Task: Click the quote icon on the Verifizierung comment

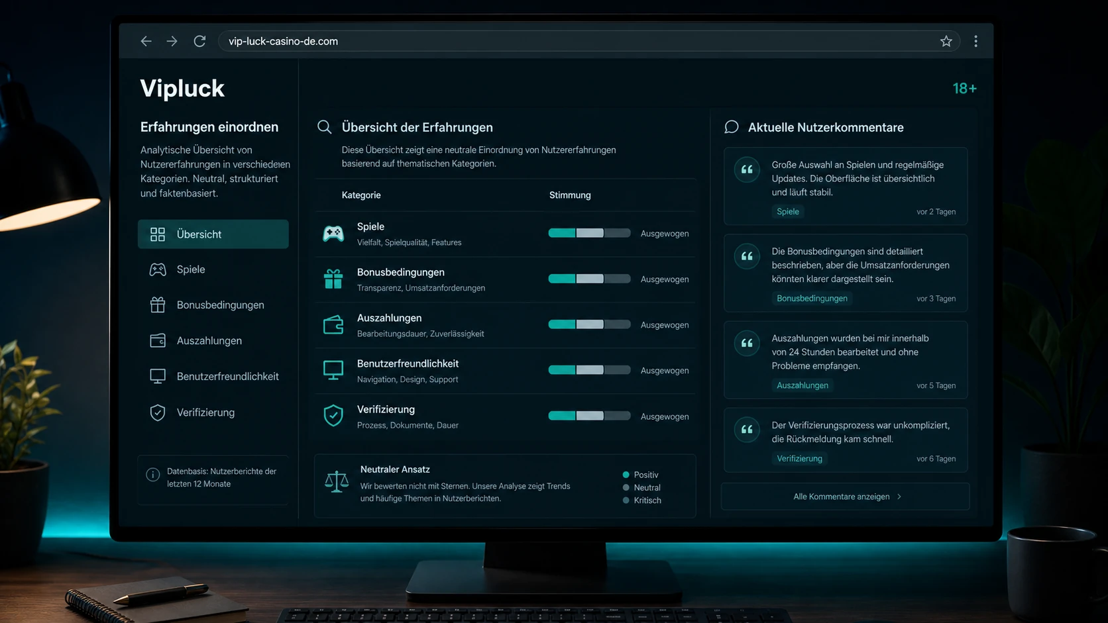Action: [747, 430]
